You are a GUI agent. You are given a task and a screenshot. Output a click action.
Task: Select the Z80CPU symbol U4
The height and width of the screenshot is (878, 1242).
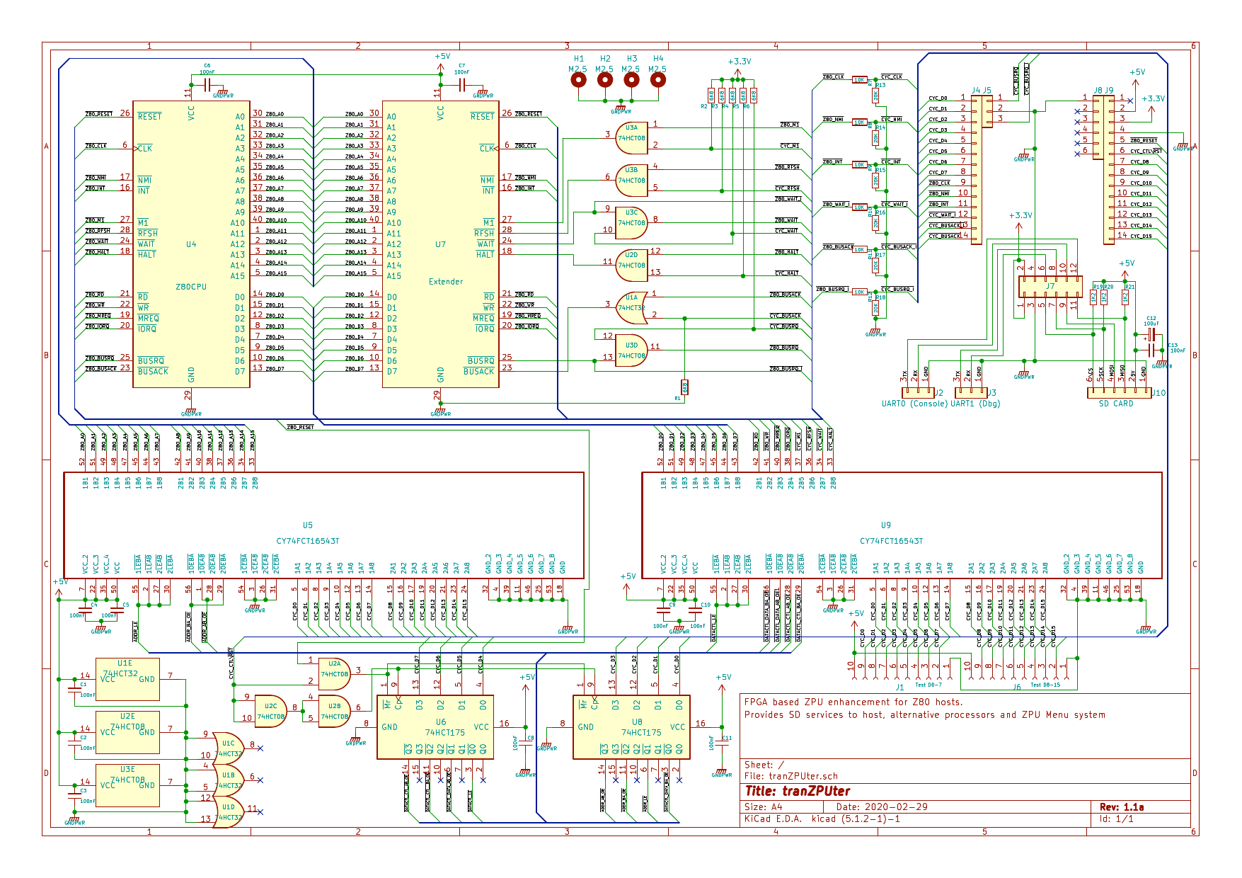pyautogui.click(x=191, y=248)
